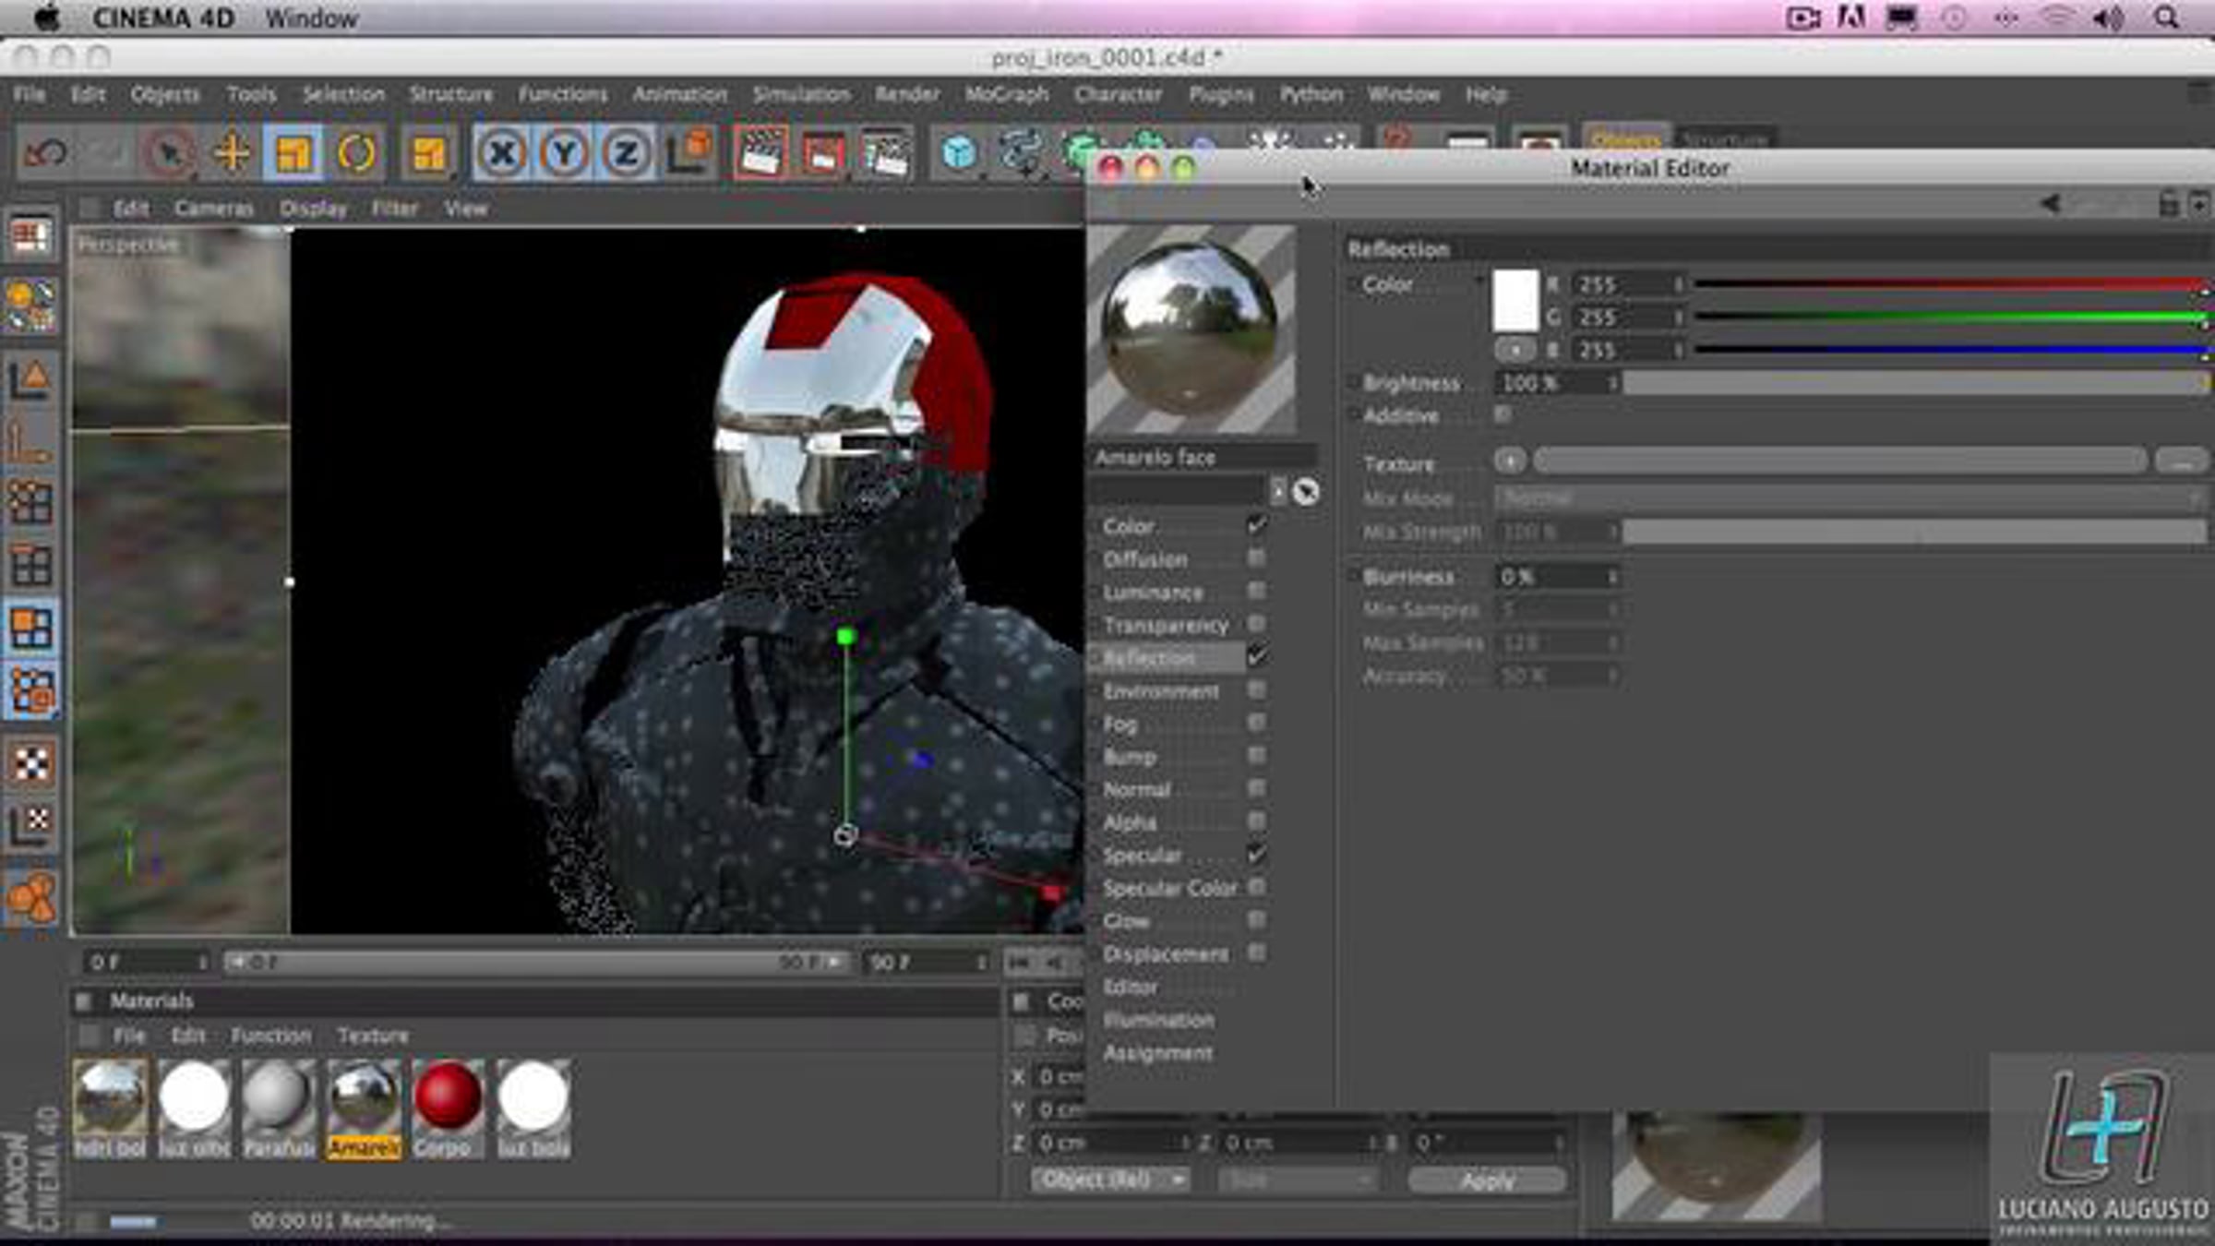Adjust the red color slider
The width and height of the screenshot is (2215, 1246).
[1950, 284]
